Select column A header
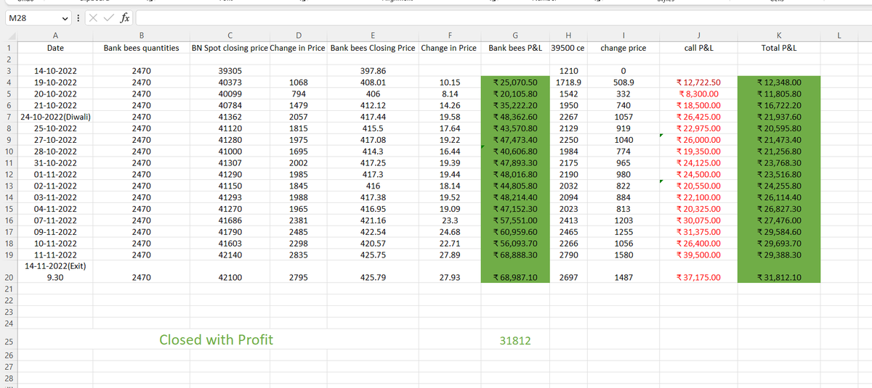Viewport: 872px width, 388px height. coord(54,34)
